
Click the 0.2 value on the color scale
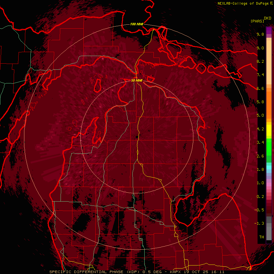click(260, 197)
